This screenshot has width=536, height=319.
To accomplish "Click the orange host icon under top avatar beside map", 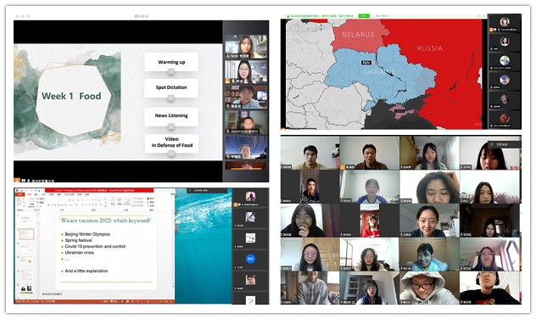I will coord(491,30).
